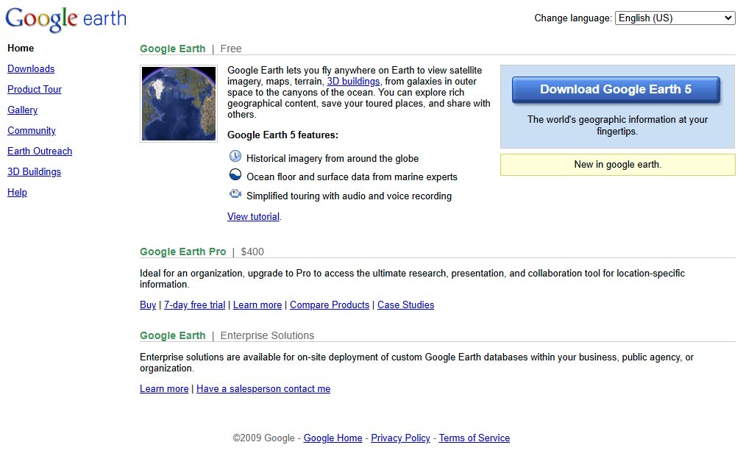Click Learn more under Enterprise Solutions

[164, 389]
